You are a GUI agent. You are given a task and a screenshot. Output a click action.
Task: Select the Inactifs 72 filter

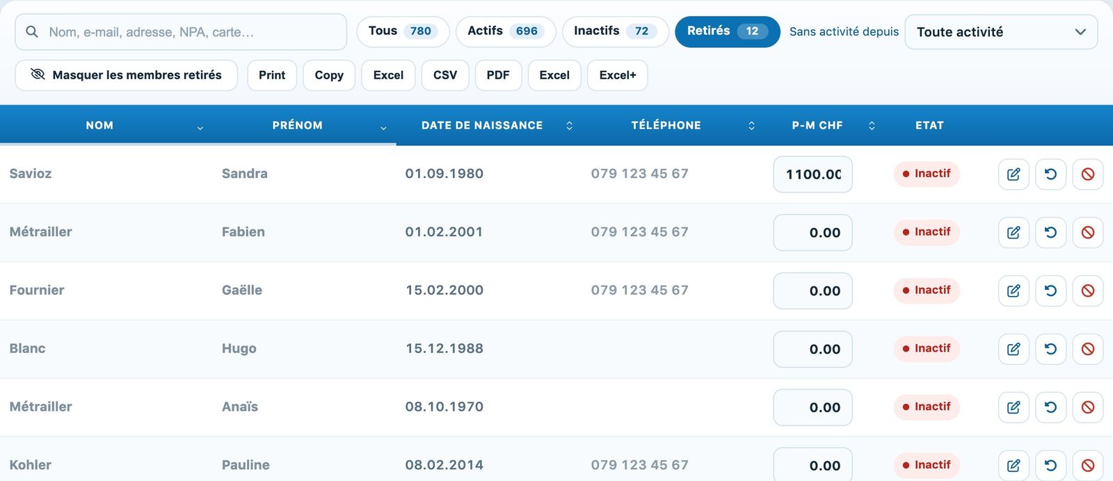point(615,31)
